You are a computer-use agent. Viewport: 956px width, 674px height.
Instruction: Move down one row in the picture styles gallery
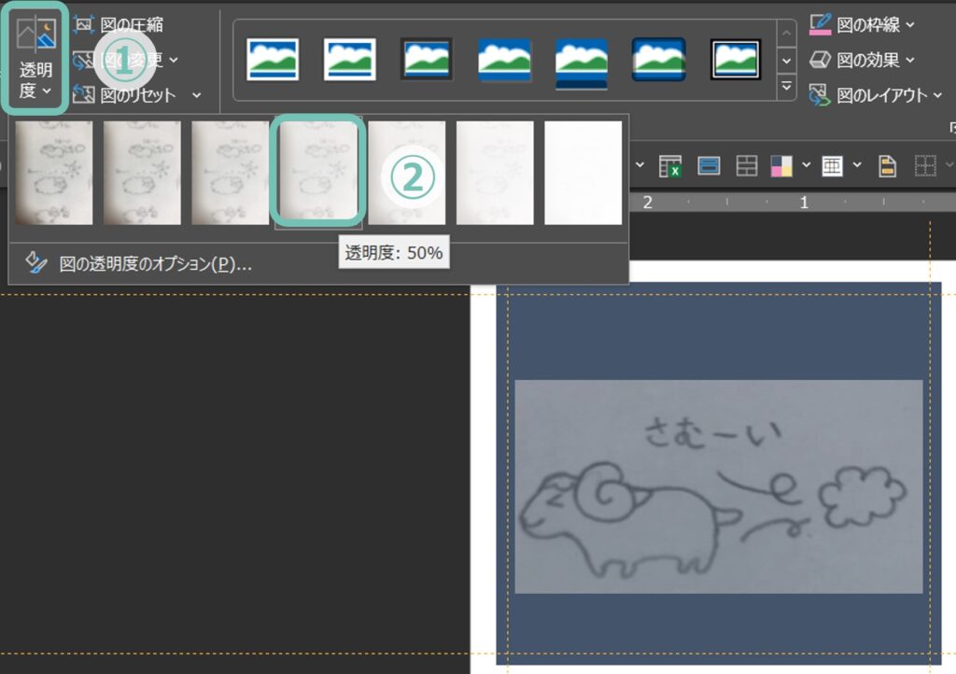coord(786,61)
